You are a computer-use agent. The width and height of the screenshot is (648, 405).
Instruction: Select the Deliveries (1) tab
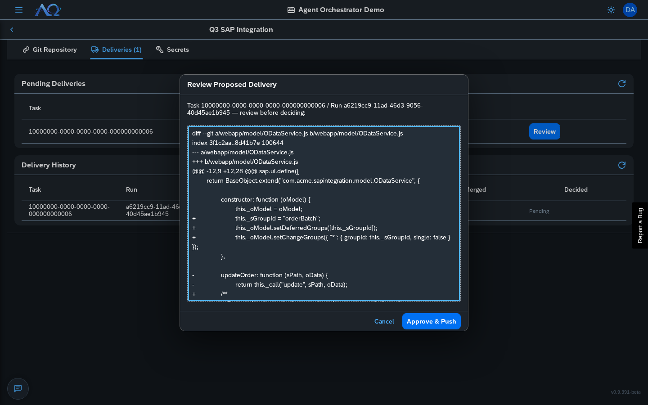pos(117,49)
